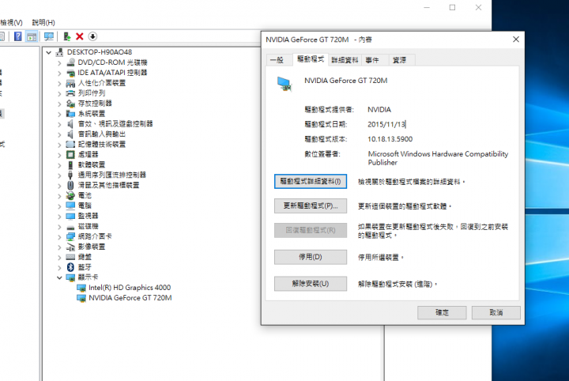Screen dimensions: 569x381
Task: Click the 網路介面卡 network adapter icon
Action: pos(71,236)
